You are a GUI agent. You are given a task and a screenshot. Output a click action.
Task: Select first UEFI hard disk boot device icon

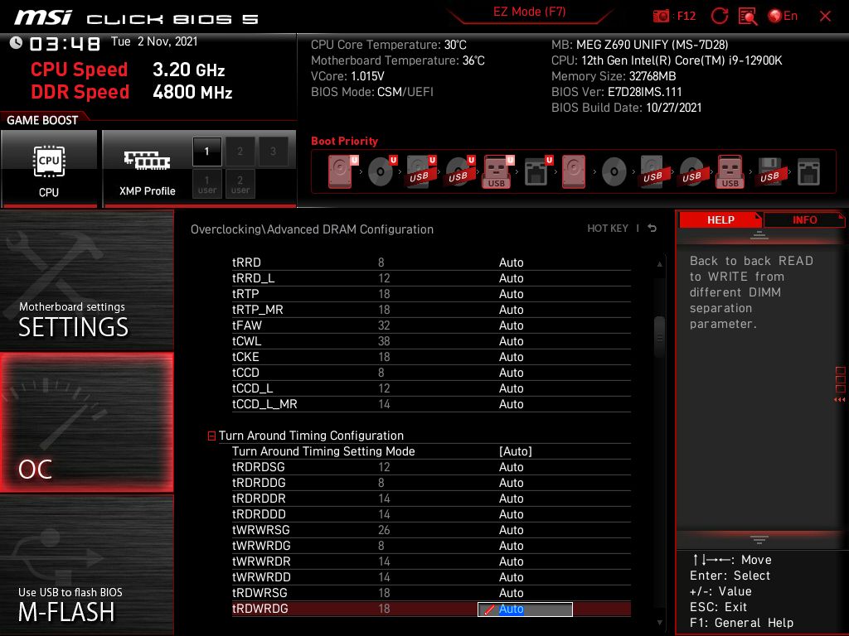pos(342,171)
